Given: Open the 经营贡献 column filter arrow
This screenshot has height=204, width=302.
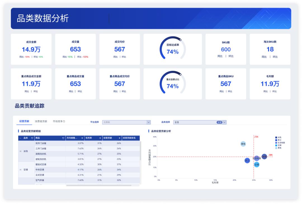Looking at the screenshot, I should 120,138.
